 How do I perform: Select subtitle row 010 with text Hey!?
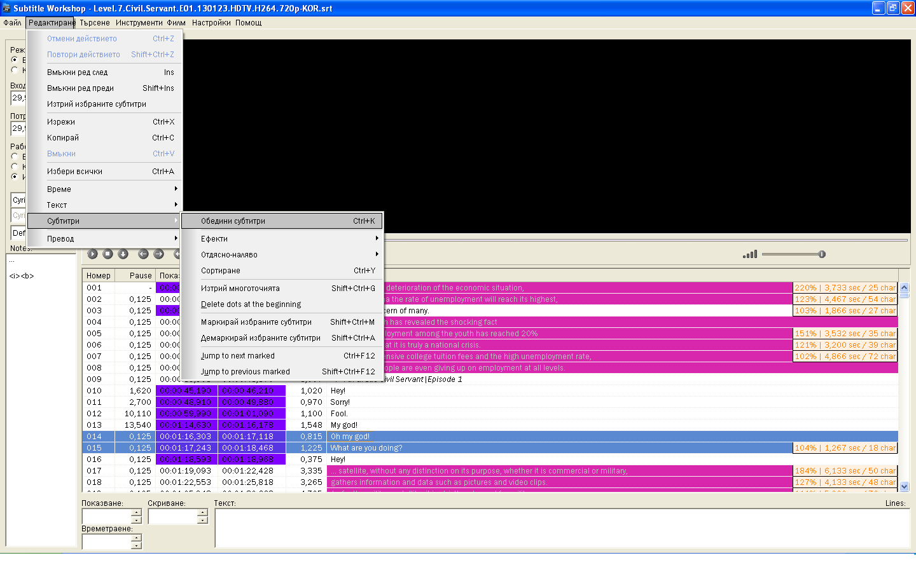pyautogui.click(x=490, y=391)
